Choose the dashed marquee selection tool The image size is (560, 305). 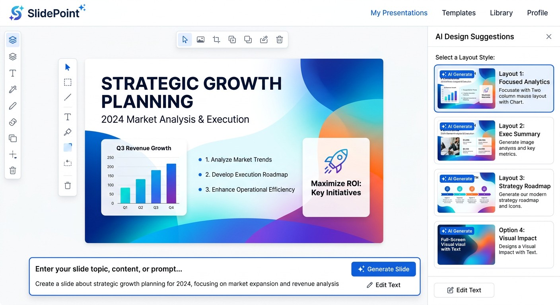click(68, 82)
